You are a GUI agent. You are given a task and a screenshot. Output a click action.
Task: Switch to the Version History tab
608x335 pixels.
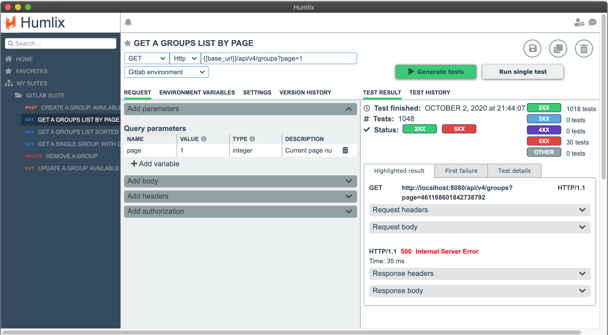click(305, 92)
